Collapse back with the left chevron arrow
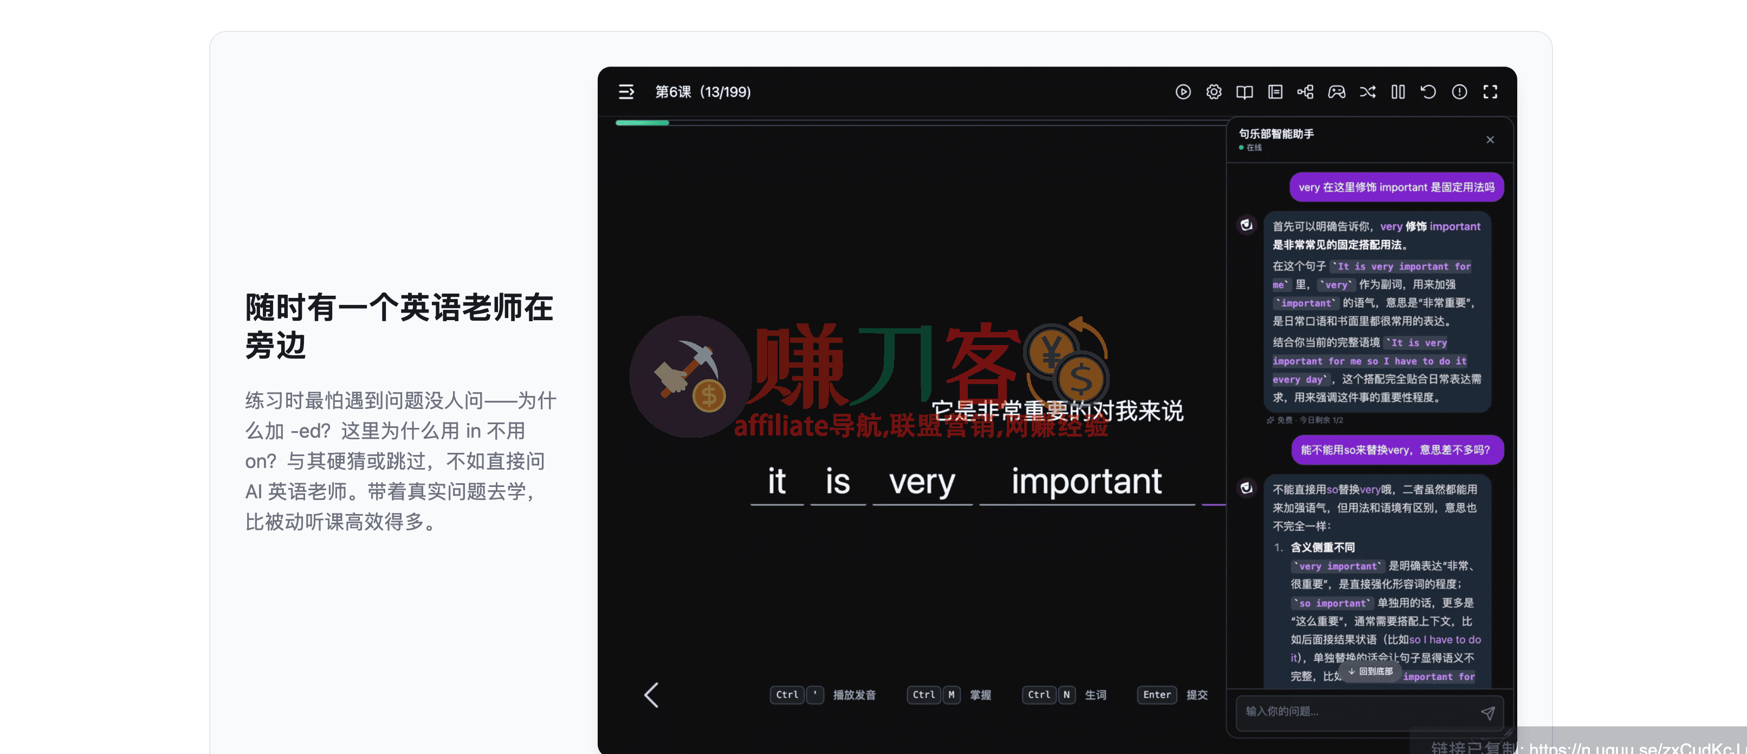 pos(651,695)
